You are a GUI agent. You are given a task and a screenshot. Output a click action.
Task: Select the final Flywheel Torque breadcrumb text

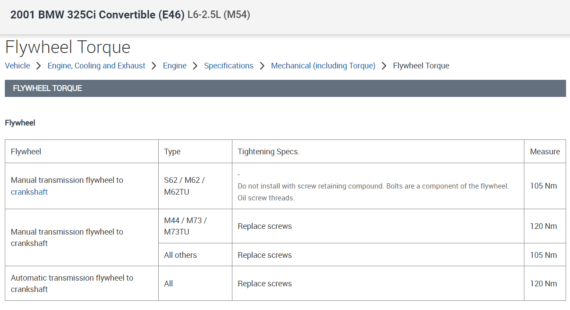click(x=421, y=66)
